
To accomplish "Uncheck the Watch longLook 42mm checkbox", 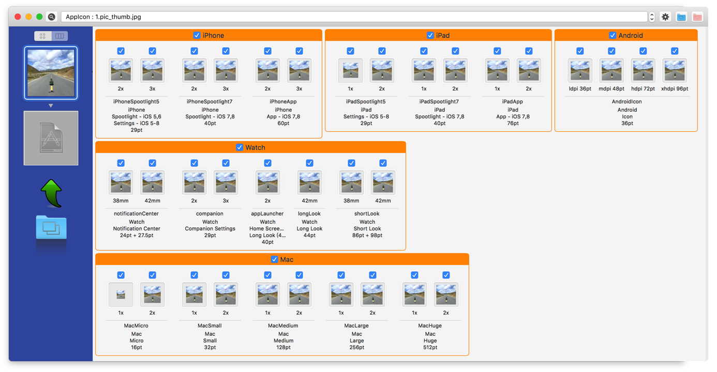I will pos(309,163).
